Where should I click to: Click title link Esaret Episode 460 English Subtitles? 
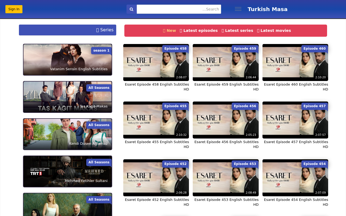(296, 87)
